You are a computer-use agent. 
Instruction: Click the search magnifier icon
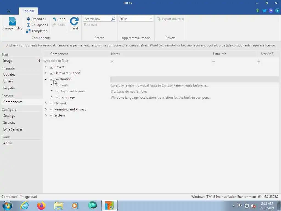tap(113, 19)
